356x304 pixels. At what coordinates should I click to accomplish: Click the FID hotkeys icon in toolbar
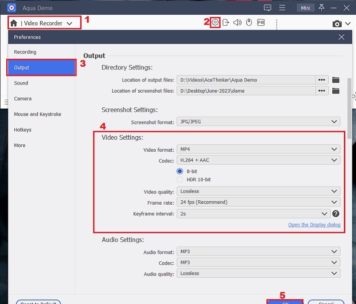(261, 22)
